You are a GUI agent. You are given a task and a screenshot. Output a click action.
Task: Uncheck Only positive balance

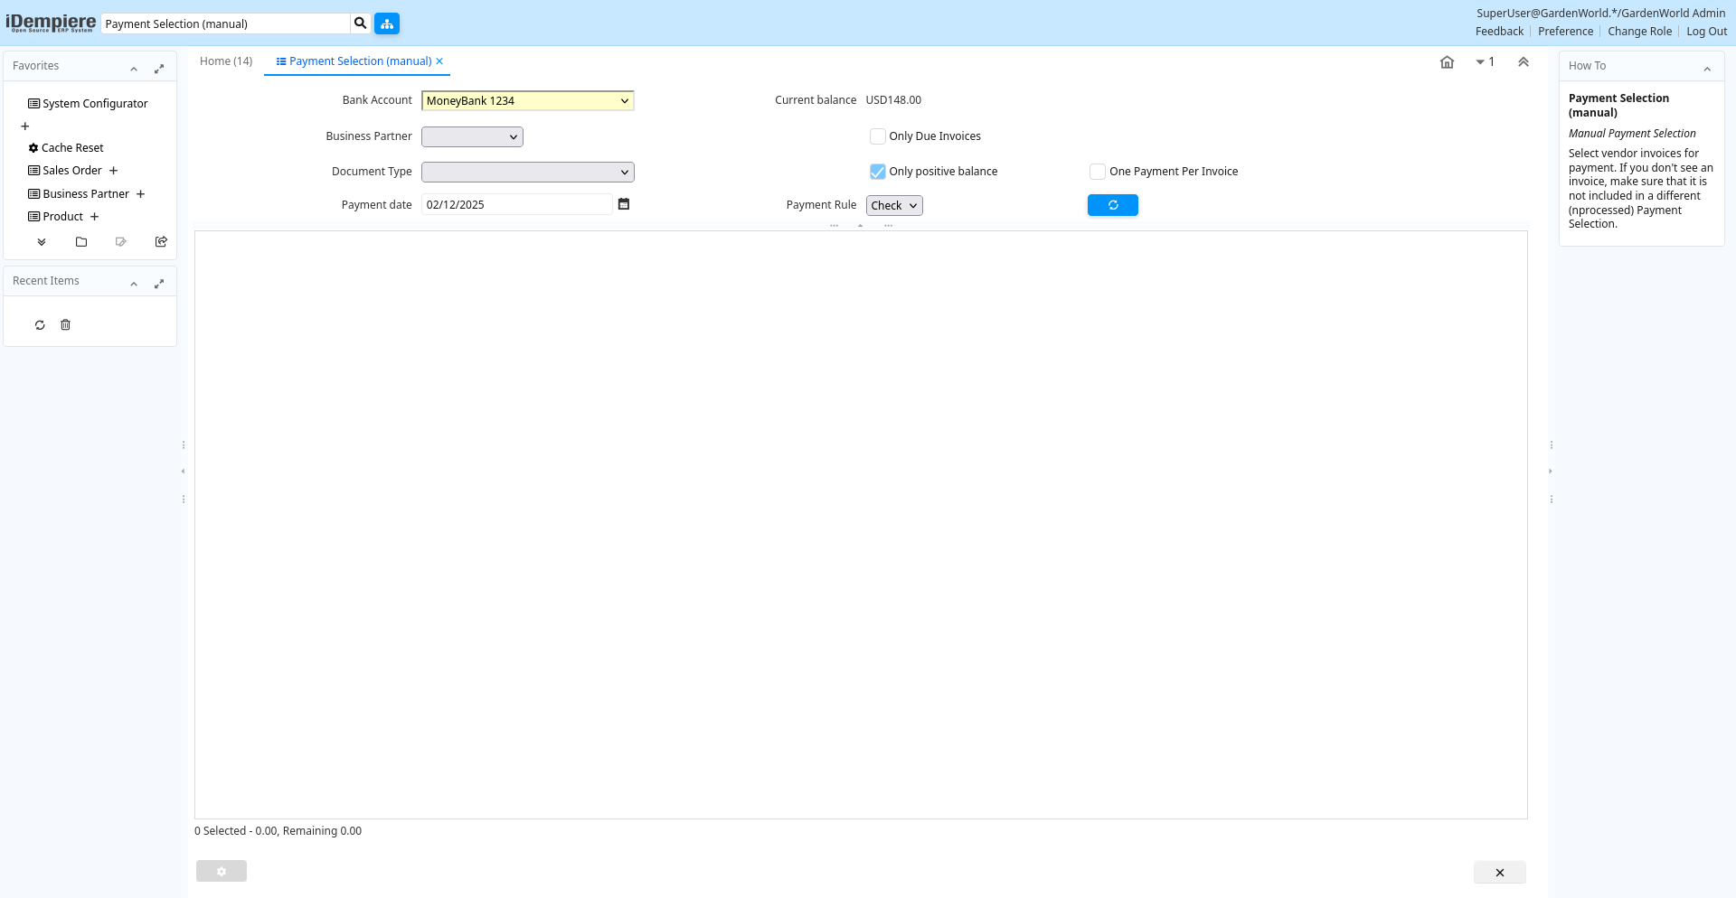(877, 172)
